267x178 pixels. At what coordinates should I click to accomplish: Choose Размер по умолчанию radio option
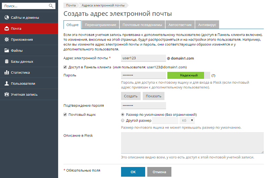click(x=123, y=114)
